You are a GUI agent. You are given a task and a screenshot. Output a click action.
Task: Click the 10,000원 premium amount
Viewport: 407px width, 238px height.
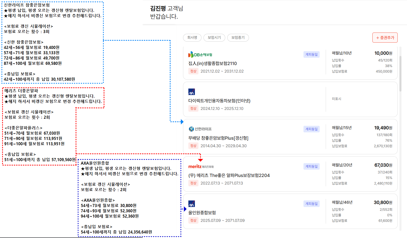[383, 53]
